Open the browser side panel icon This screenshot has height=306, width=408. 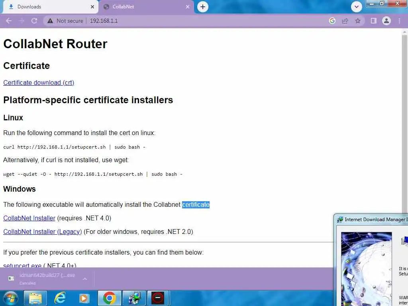pyautogui.click(x=374, y=21)
